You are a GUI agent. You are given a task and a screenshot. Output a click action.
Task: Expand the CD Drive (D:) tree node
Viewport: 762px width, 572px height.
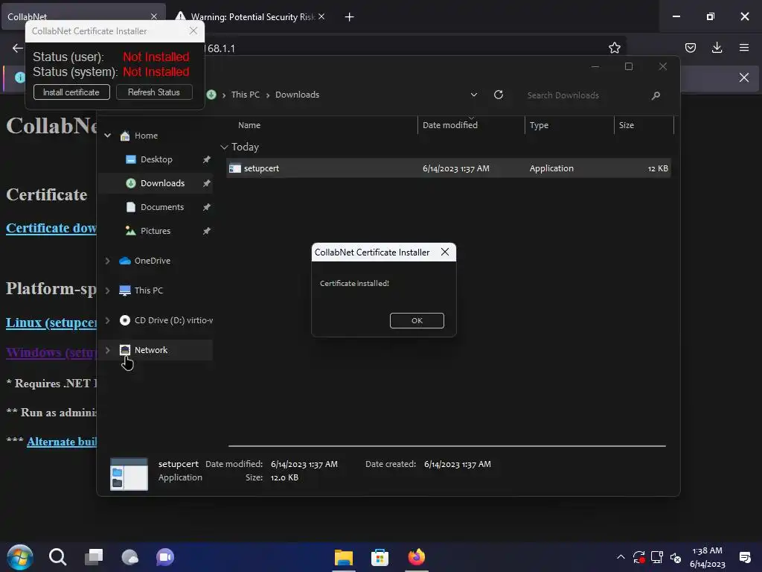point(107,320)
